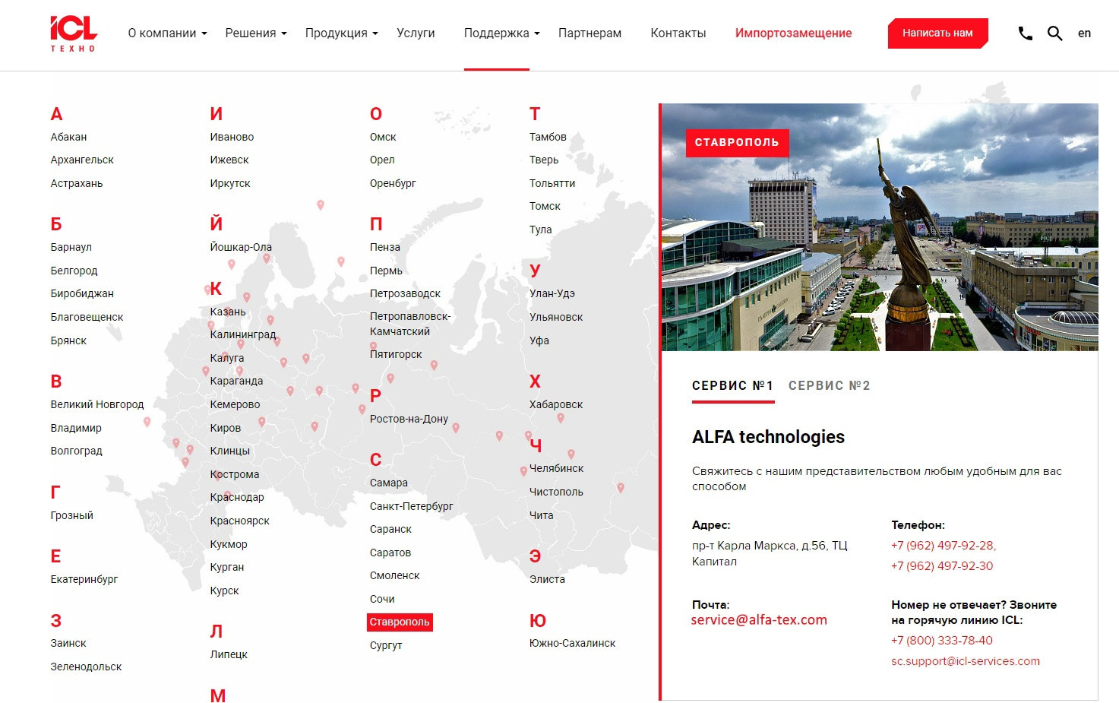Select the city Великий Новгород

coord(97,405)
